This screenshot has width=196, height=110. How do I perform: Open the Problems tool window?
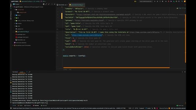tap(28, 105)
